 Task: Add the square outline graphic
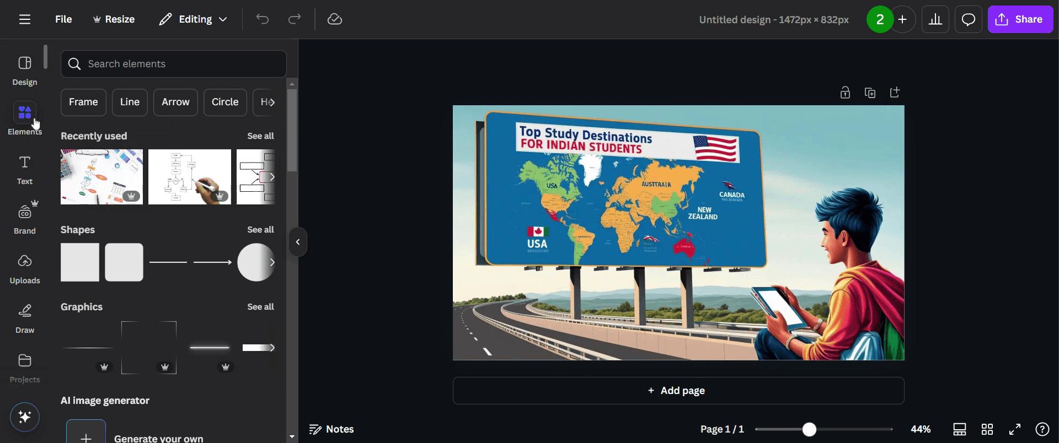pos(149,348)
